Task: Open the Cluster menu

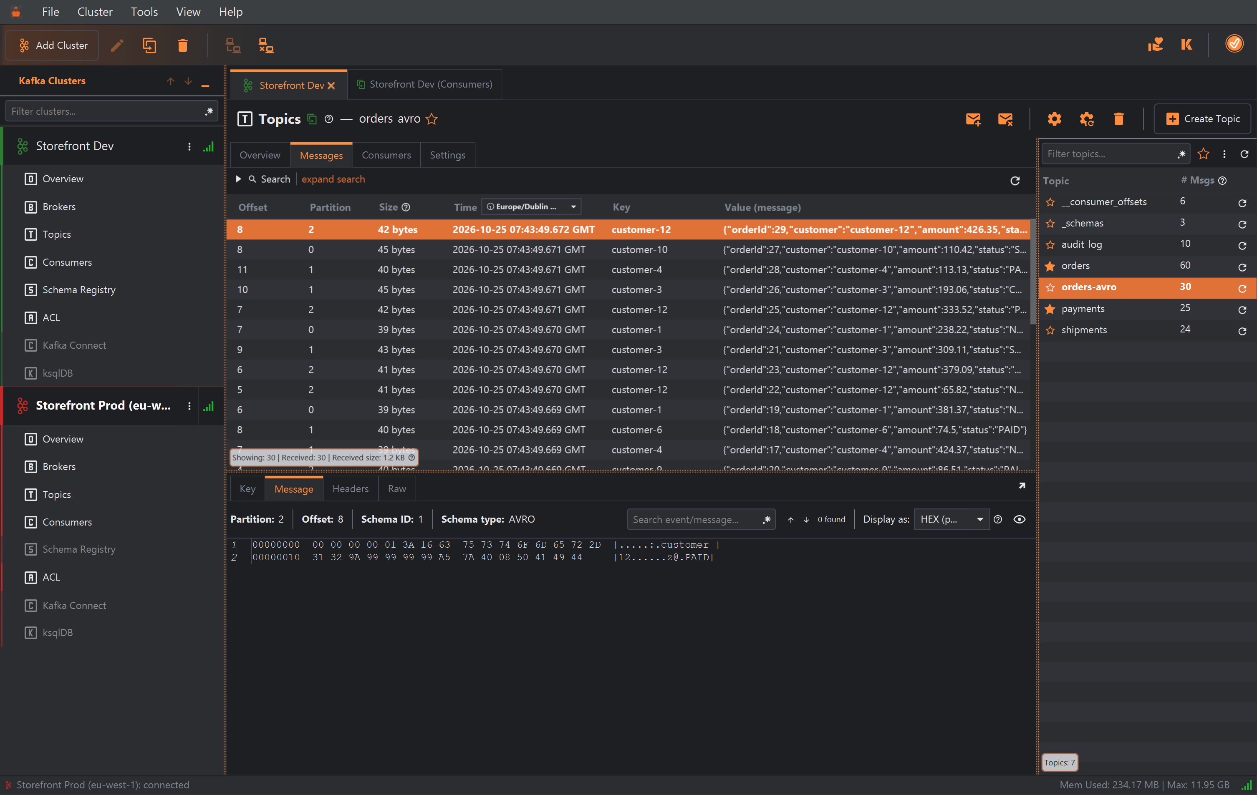Action: pos(94,12)
